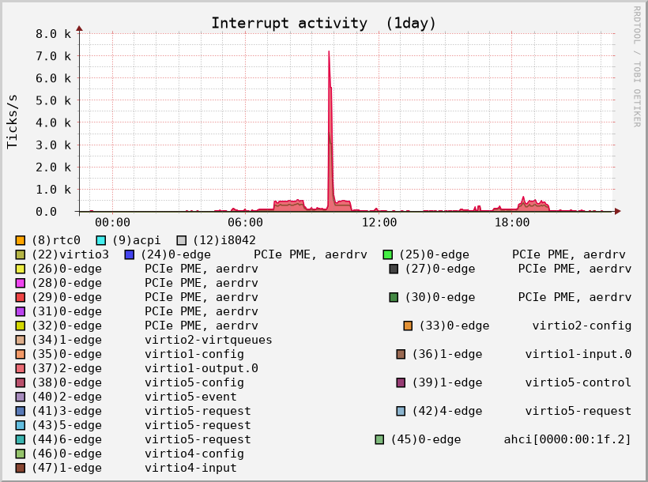648x482 pixels.
Task: Click the green (25)0-edge legend swatch
Action: pyautogui.click(x=388, y=254)
